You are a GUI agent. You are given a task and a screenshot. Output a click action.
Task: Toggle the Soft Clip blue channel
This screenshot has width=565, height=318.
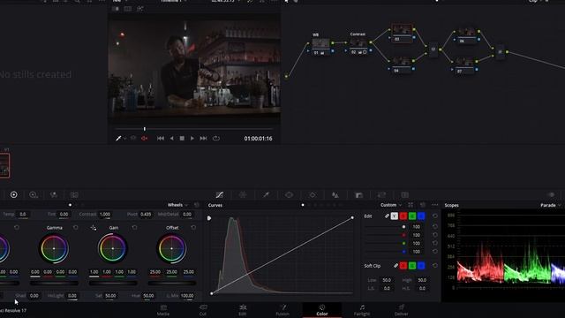pos(421,266)
